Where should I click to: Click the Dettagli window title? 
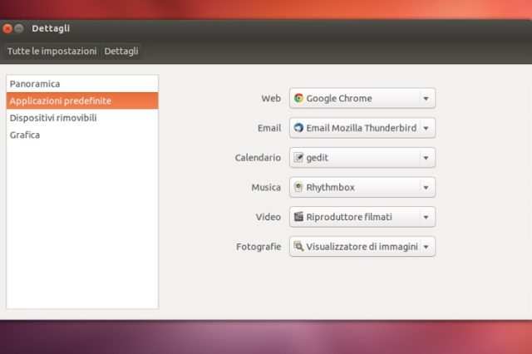51,28
